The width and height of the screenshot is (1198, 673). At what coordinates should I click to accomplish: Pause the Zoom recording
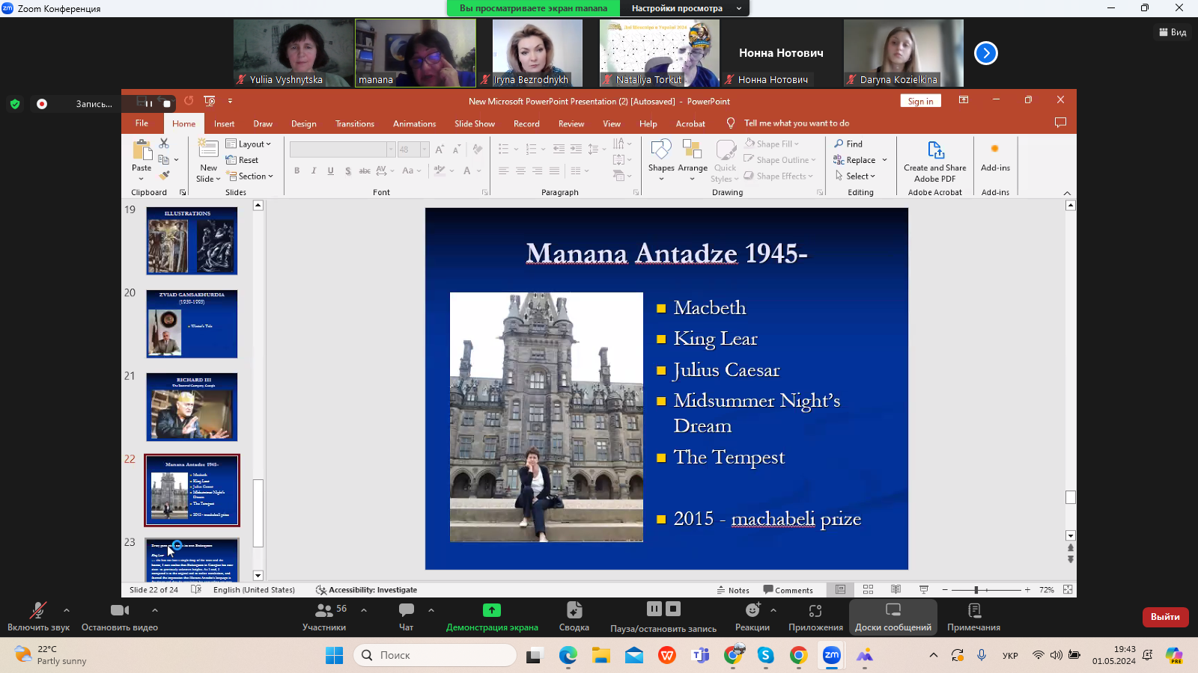654,609
